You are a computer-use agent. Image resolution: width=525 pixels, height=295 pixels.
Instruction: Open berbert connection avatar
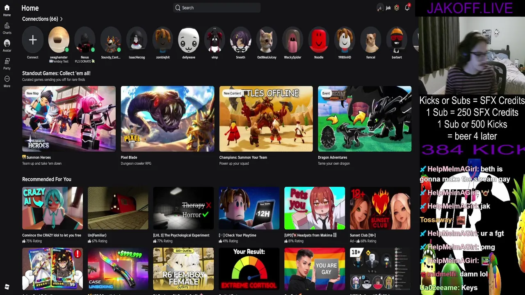(x=397, y=40)
